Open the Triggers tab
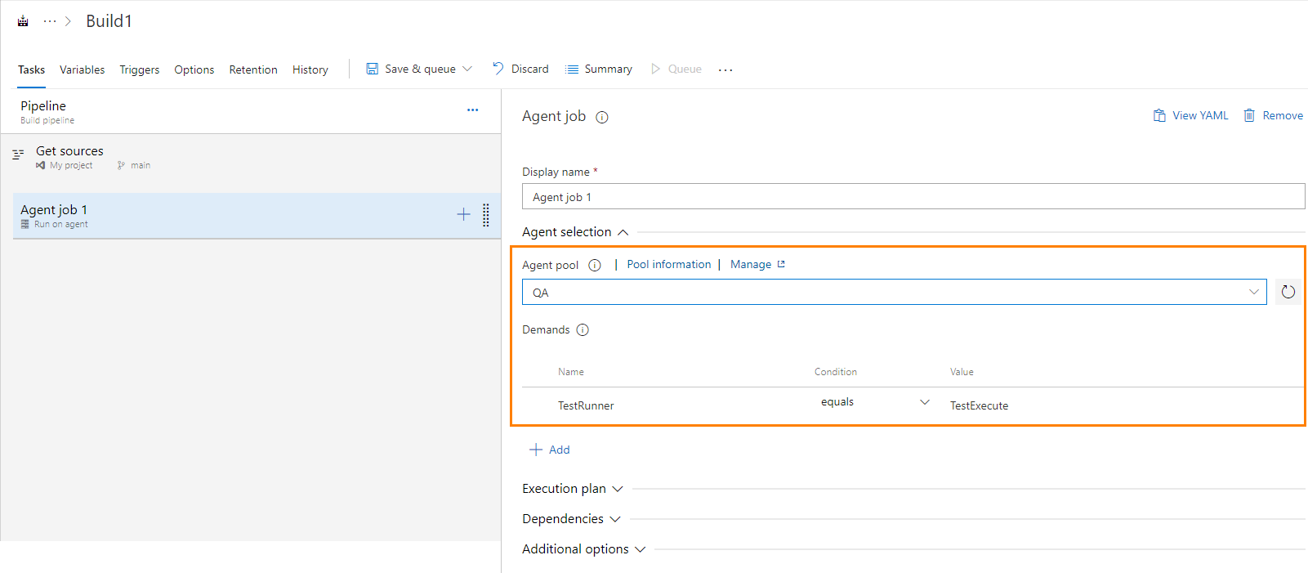The width and height of the screenshot is (1308, 573). coord(139,70)
